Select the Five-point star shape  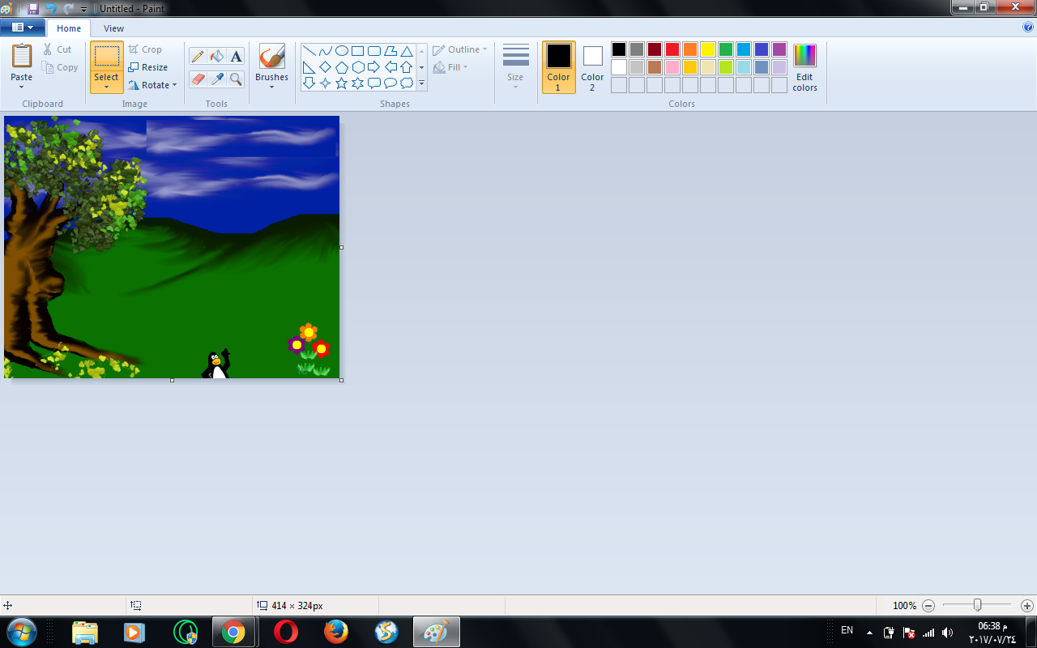click(x=341, y=83)
